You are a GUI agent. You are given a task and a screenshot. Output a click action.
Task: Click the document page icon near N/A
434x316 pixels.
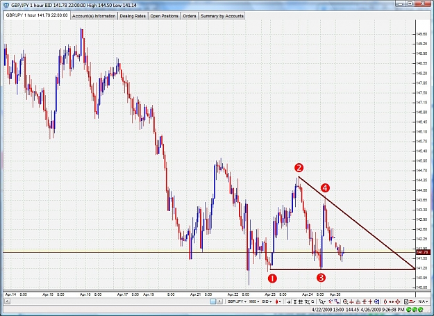[x=406, y=301]
